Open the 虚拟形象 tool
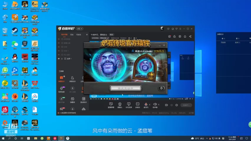The width and height of the screenshot is (251, 141). 61,100
